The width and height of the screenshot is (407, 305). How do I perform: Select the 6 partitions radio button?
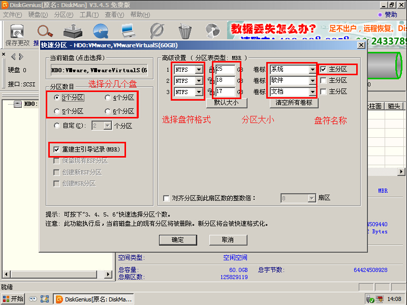(107, 111)
